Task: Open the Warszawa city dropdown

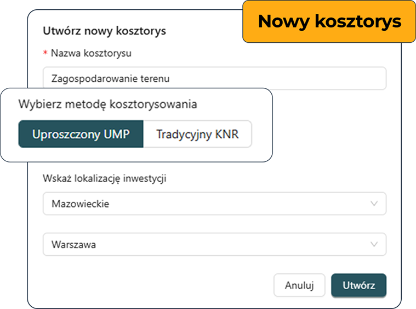Action: pos(214,245)
